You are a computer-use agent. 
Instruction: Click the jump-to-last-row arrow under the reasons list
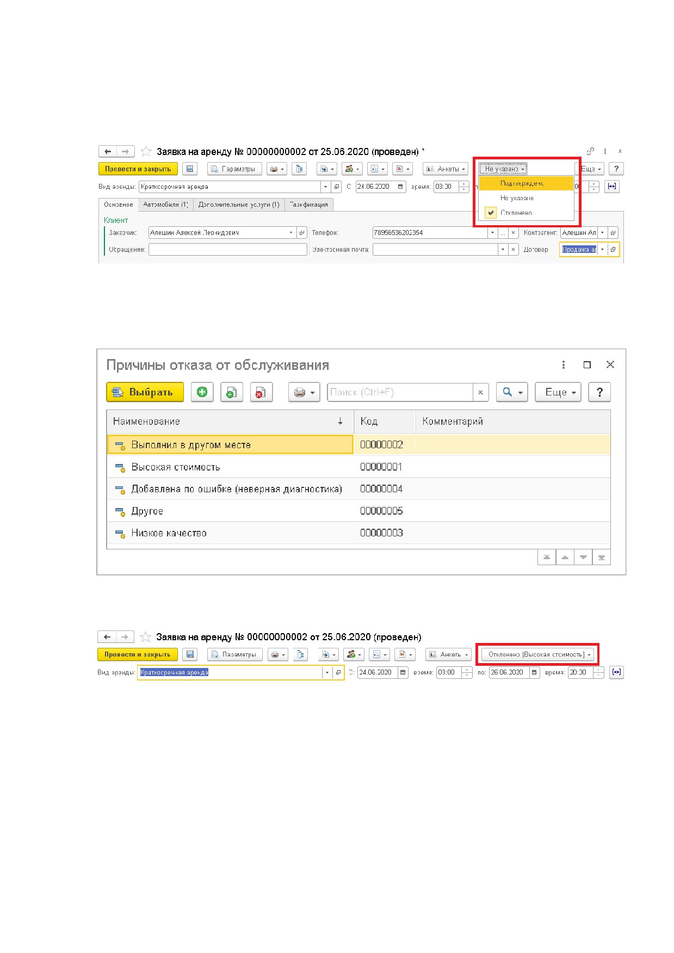(x=602, y=557)
